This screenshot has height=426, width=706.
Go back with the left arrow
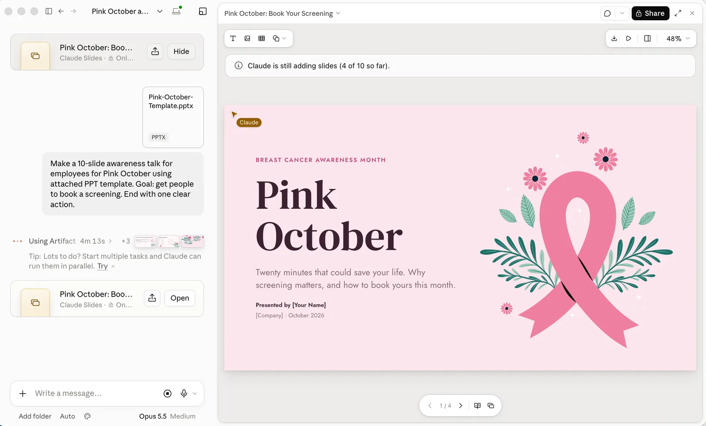pos(61,11)
